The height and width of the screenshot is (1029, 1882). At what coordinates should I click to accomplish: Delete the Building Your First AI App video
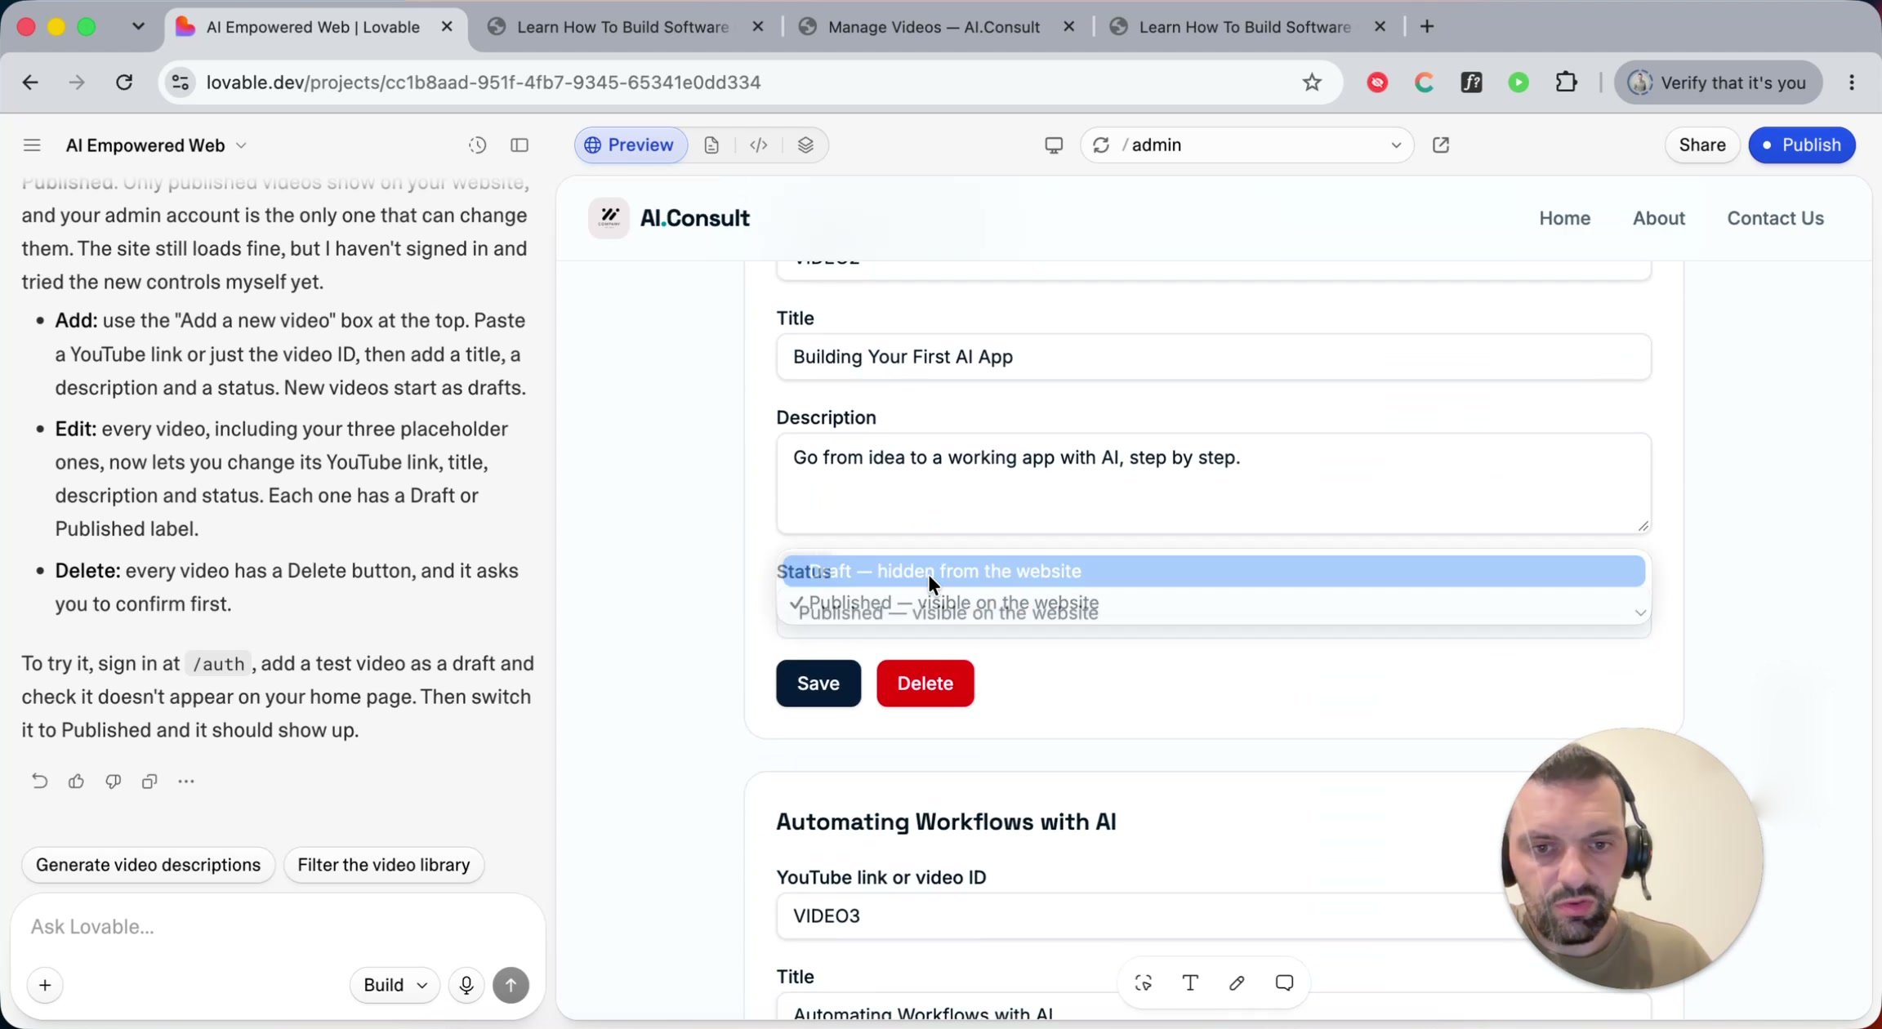click(x=925, y=684)
